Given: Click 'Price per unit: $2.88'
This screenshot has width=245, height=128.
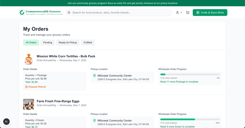Looking at the screenshot, I should tap(36, 79).
